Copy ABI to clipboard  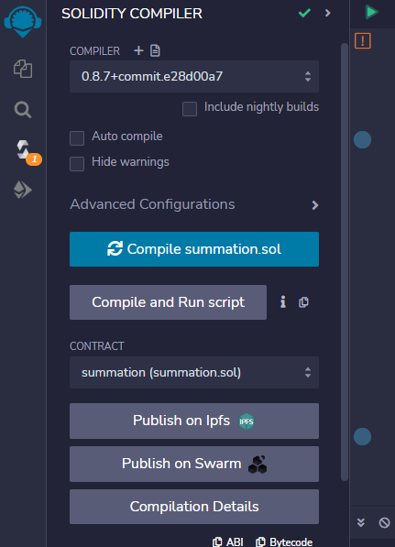click(228, 542)
